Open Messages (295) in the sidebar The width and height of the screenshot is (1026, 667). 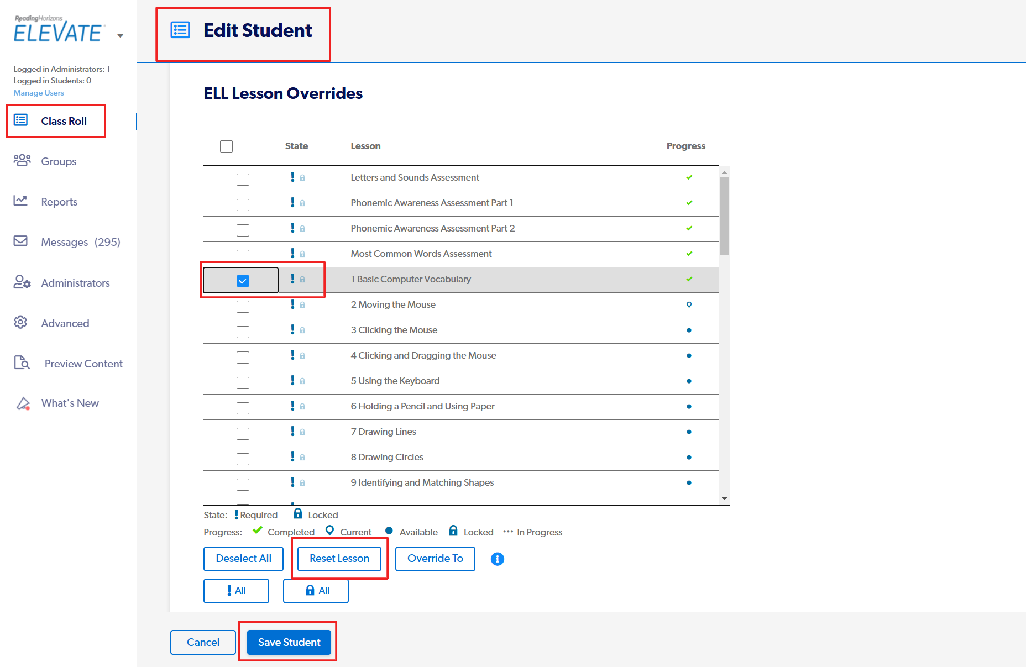click(81, 242)
